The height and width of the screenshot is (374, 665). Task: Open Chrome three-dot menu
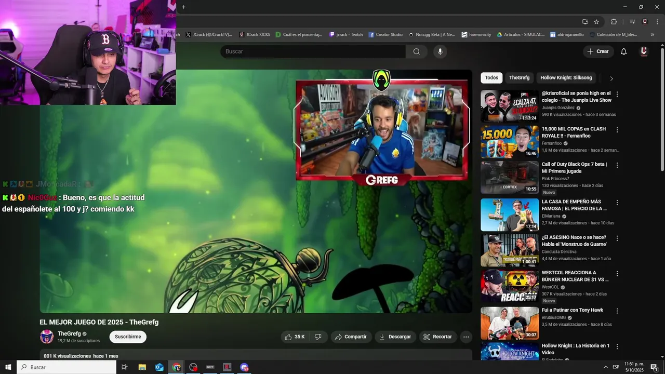[656, 22]
